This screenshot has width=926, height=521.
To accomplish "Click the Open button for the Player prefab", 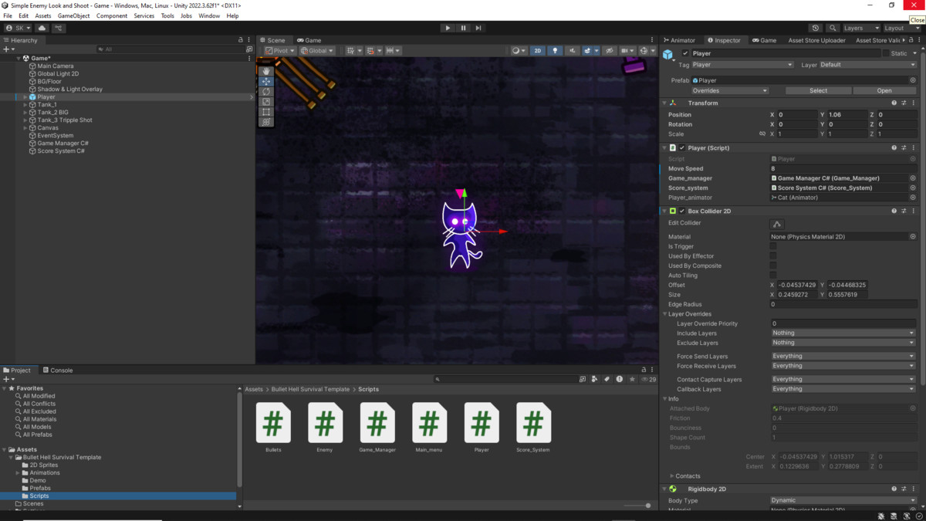I will click(x=884, y=90).
